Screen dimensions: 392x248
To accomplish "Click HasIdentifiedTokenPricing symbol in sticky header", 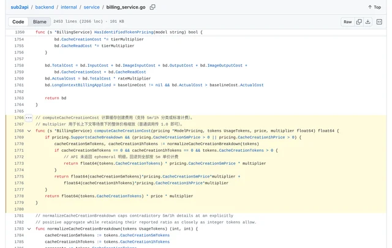I will [124, 32].
